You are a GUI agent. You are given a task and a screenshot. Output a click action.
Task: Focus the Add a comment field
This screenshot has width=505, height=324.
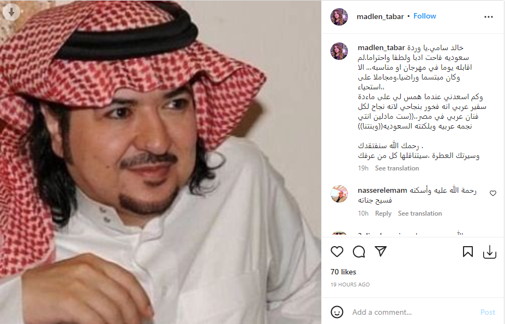tap(412, 312)
